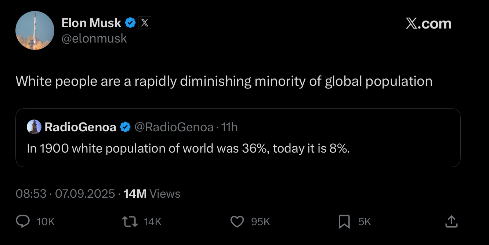
Task: Open the Elon Musk display name
Action: pyautogui.click(x=91, y=23)
